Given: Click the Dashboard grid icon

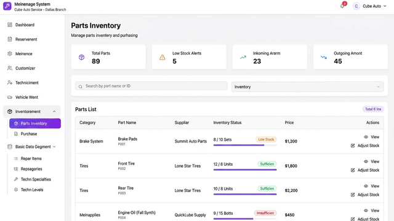Looking at the screenshot, I should click(x=10, y=25).
